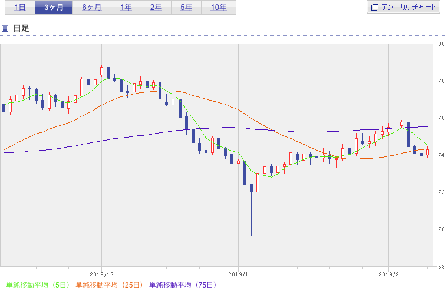Click the 70 price axis label
Screen dimensions: 445x290
point(441,229)
